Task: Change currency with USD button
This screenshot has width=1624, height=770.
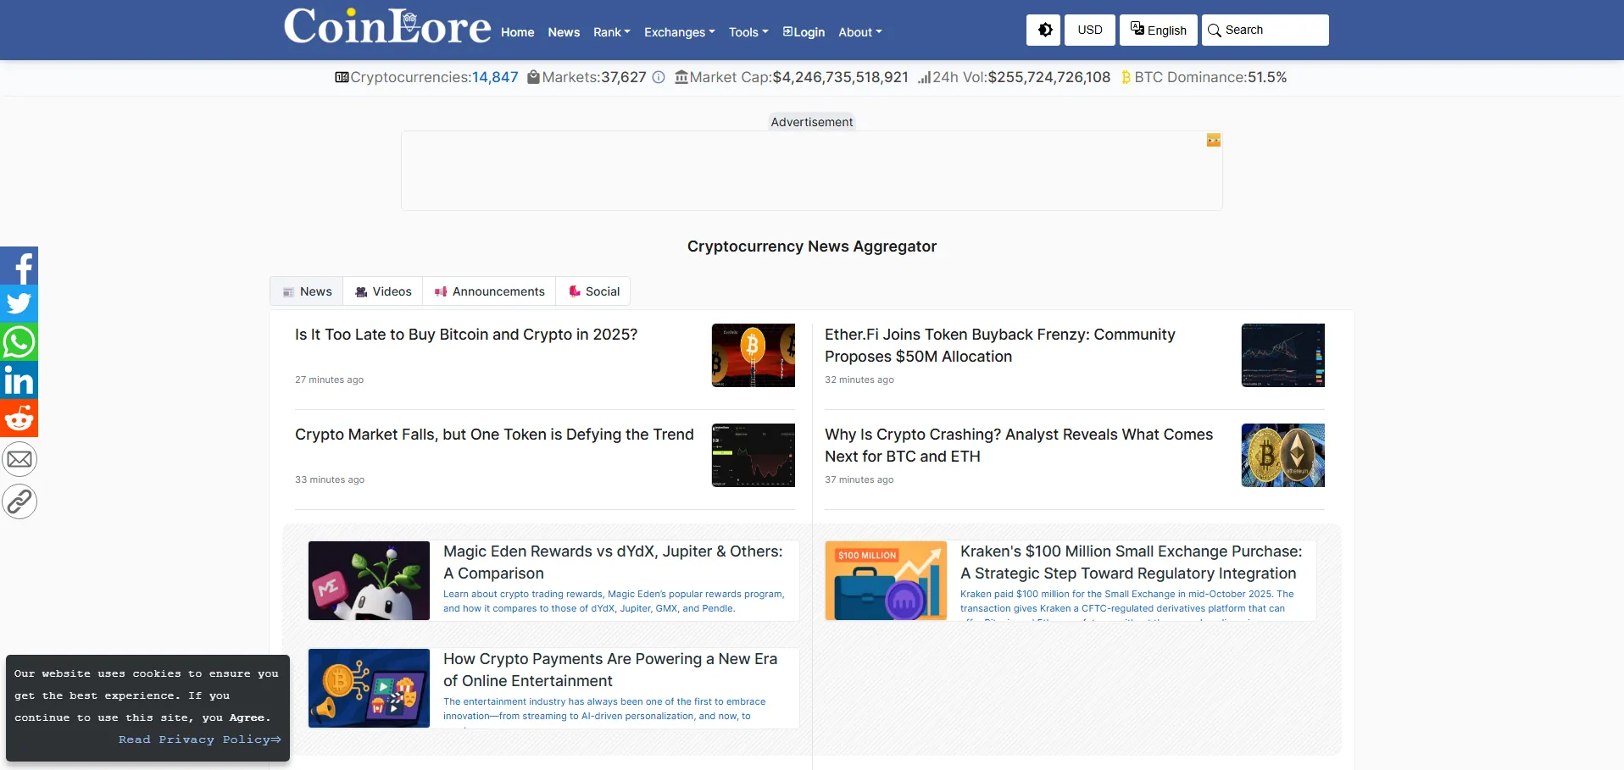Action: (1089, 30)
